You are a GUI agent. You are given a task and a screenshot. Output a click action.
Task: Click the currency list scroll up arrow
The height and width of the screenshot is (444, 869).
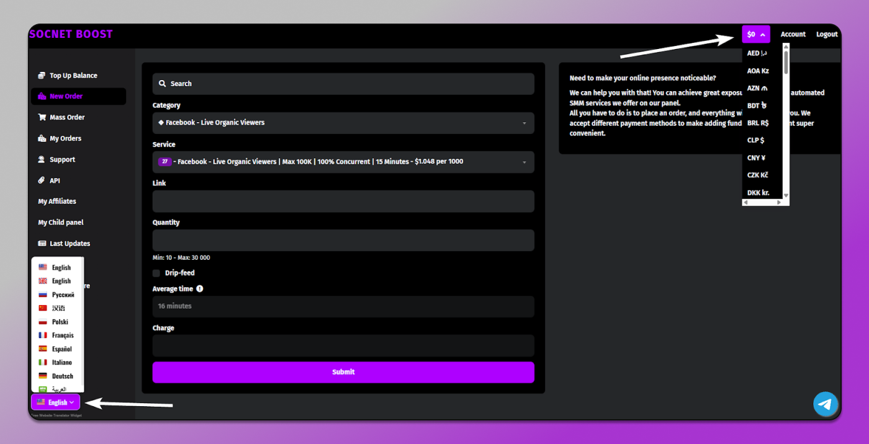786,46
